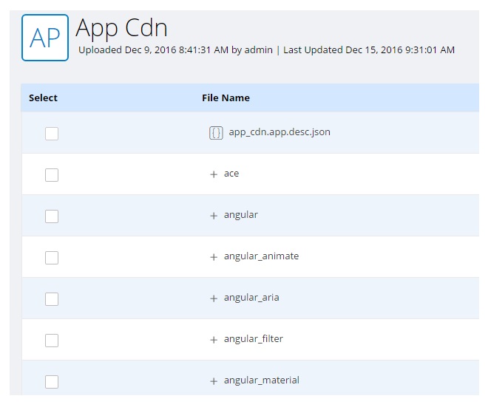
Task: Select the angular_animate folder name
Action: pyautogui.click(x=261, y=256)
